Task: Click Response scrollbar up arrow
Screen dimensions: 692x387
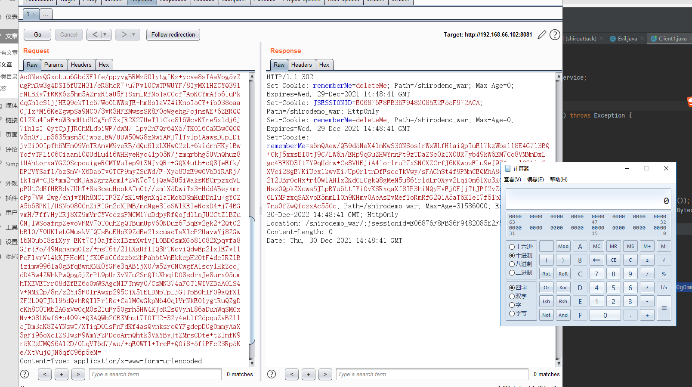Action: [x=559, y=77]
